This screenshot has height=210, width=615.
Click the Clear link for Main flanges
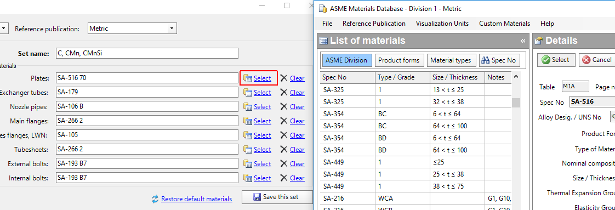coord(297,121)
